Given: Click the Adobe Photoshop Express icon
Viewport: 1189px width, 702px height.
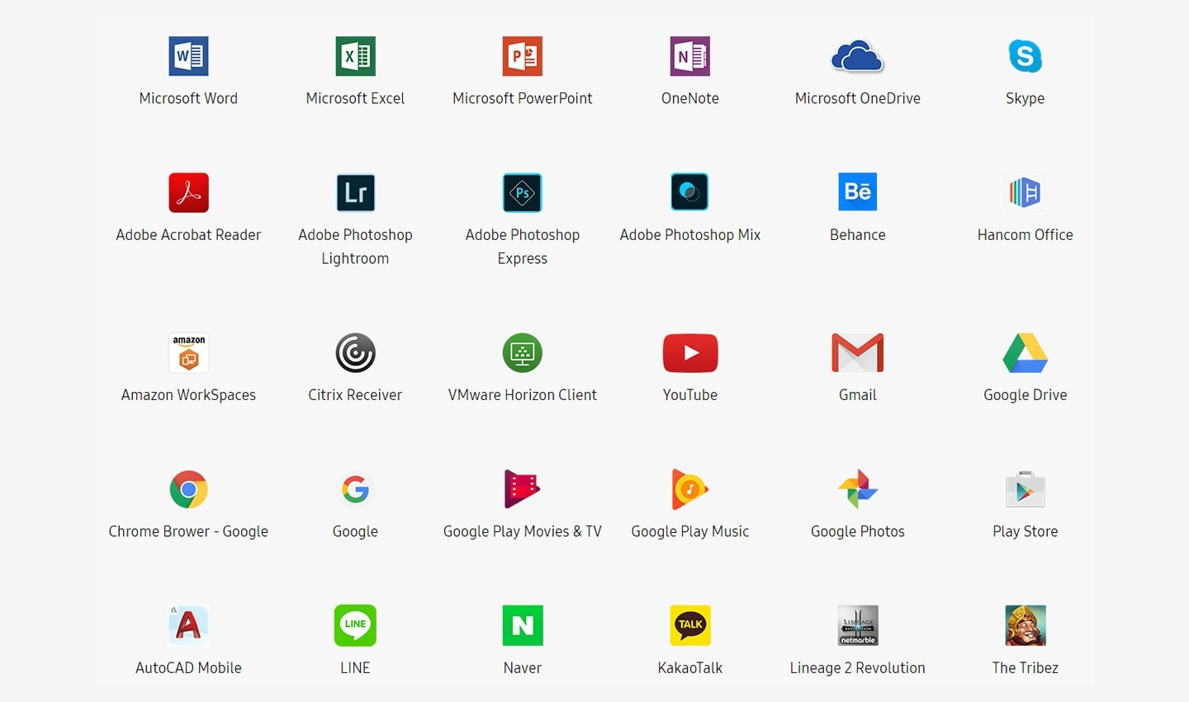Looking at the screenshot, I should [523, 192].
